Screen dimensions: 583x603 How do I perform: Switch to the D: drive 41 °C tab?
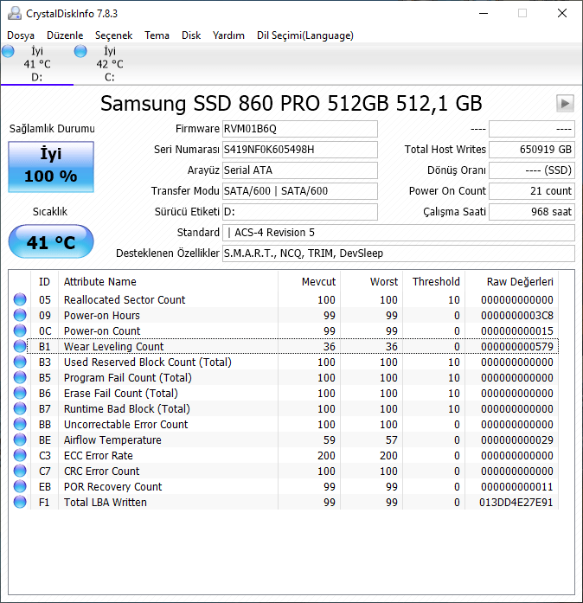pyautogui.click(x=37, y=64)
